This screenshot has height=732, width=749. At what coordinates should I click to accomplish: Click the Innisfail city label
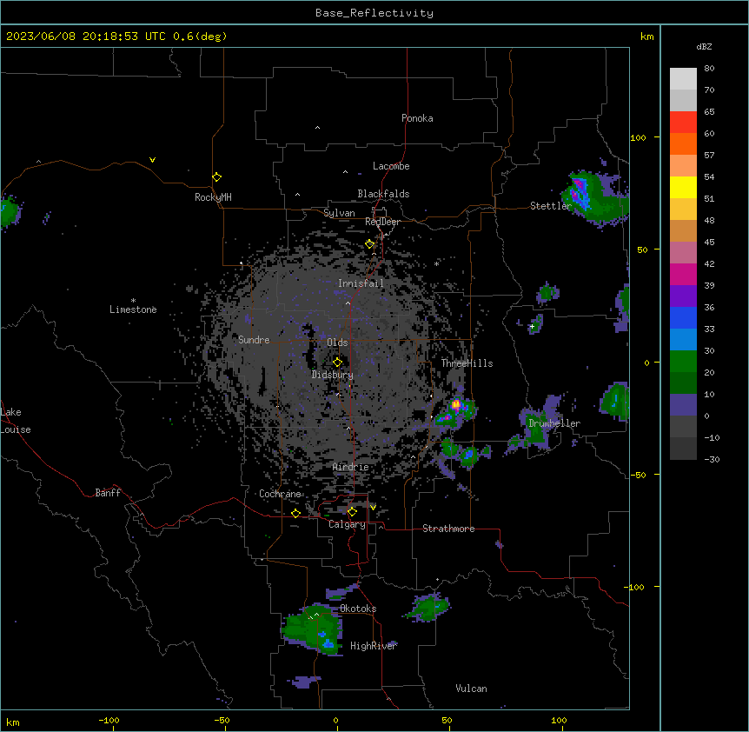click(x=361, y=283)
